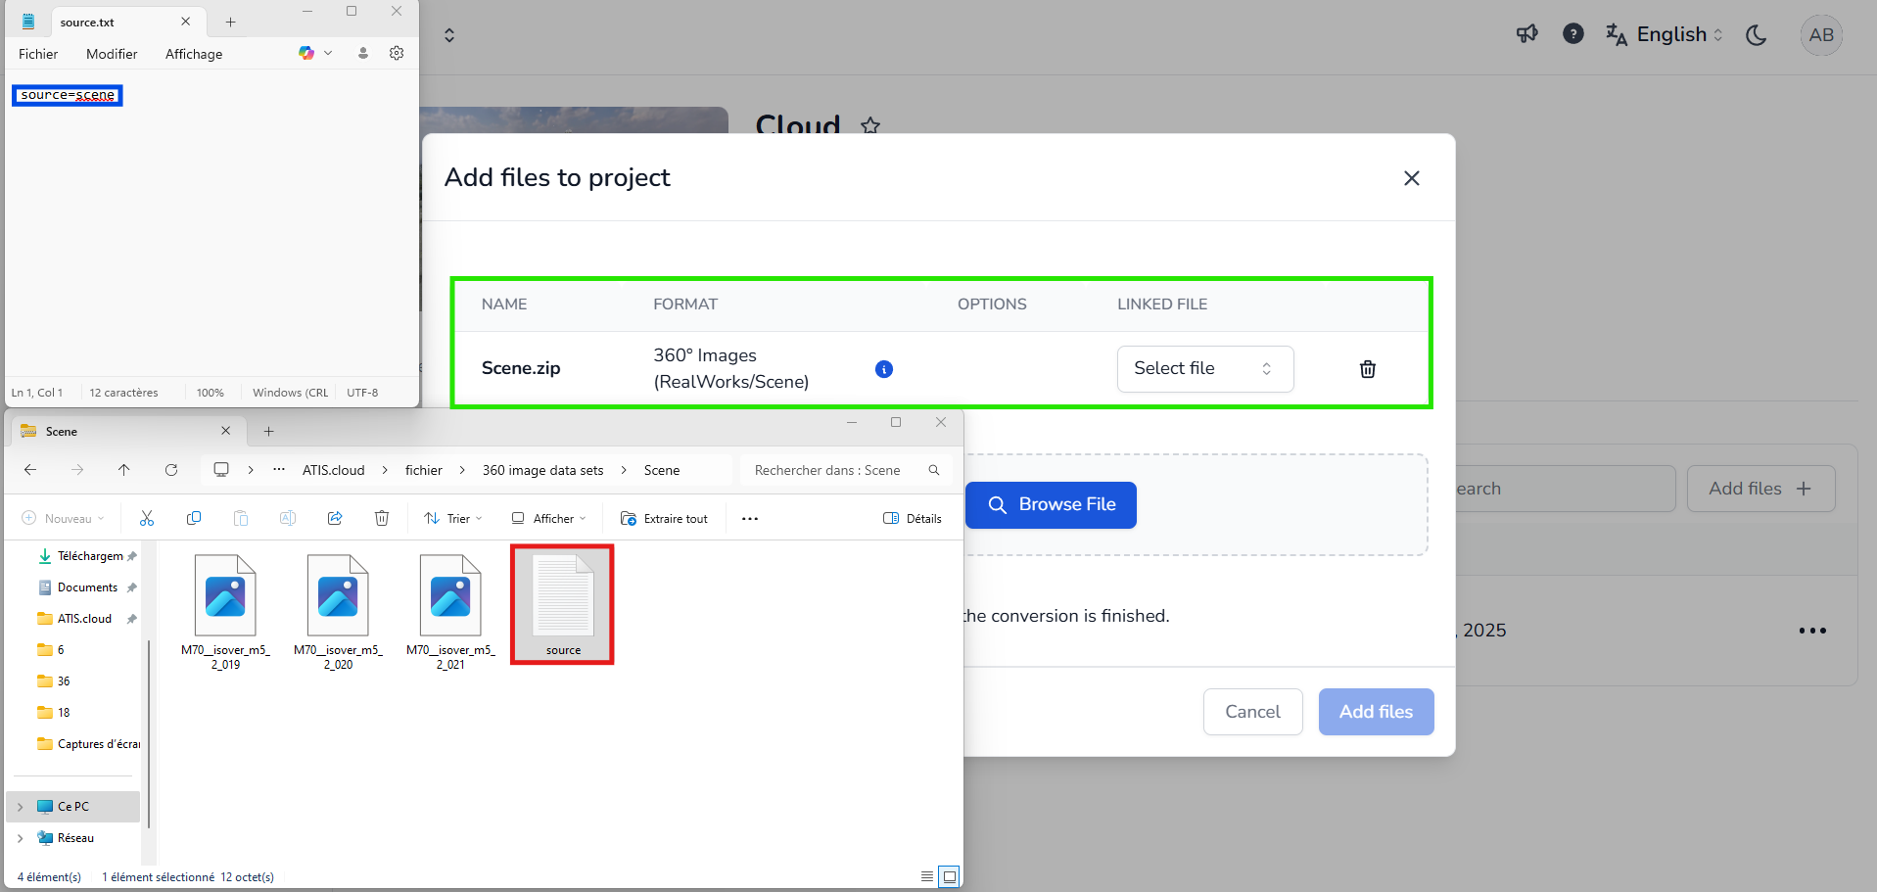Click the cut scissors icon in Explorer
Viewport: 1877px width, 892px height.
click(x=147, y=518)
